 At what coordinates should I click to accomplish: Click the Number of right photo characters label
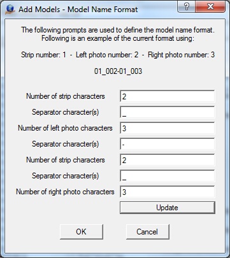click(x=65, y=192)
